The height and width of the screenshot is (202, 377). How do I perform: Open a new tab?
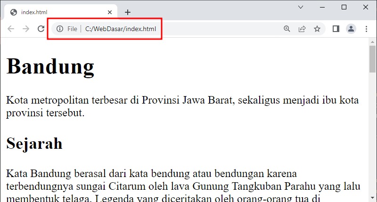coord(127,12)
